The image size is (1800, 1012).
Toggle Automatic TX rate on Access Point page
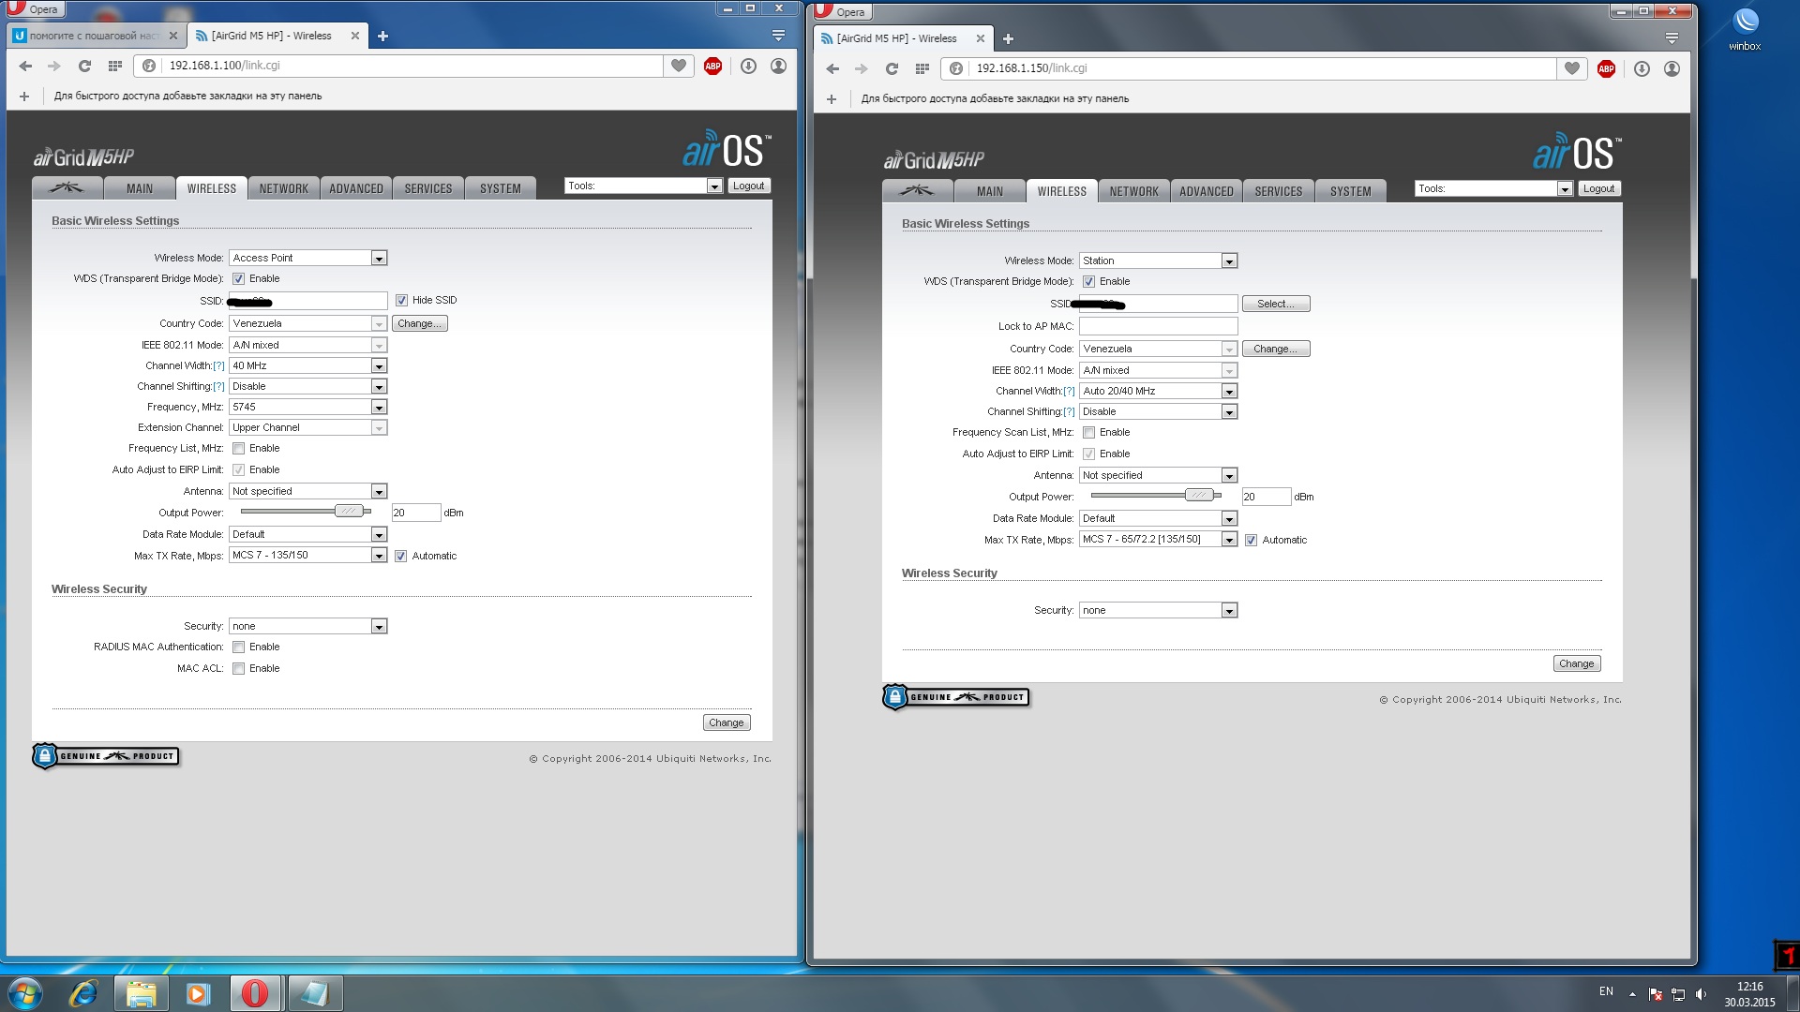(x=400, y=557)
